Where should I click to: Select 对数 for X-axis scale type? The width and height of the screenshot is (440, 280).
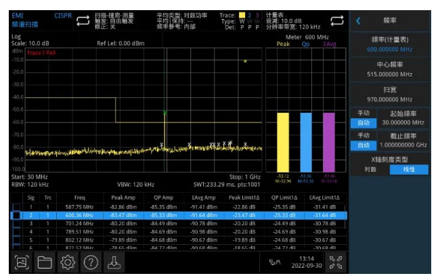[370, 169]
